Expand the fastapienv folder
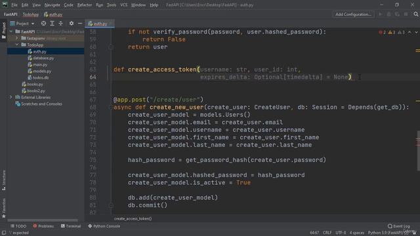The height and width of the screenshot is (236, 420). pyautogui.click(x=17, y=38)
